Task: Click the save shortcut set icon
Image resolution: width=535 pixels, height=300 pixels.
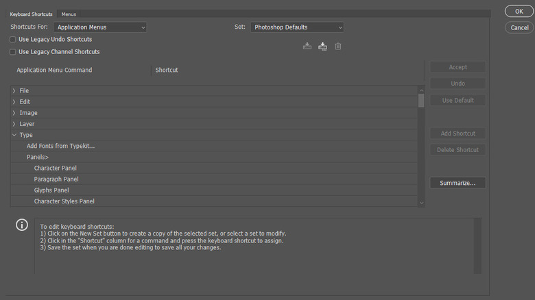Action: point(307,46)
